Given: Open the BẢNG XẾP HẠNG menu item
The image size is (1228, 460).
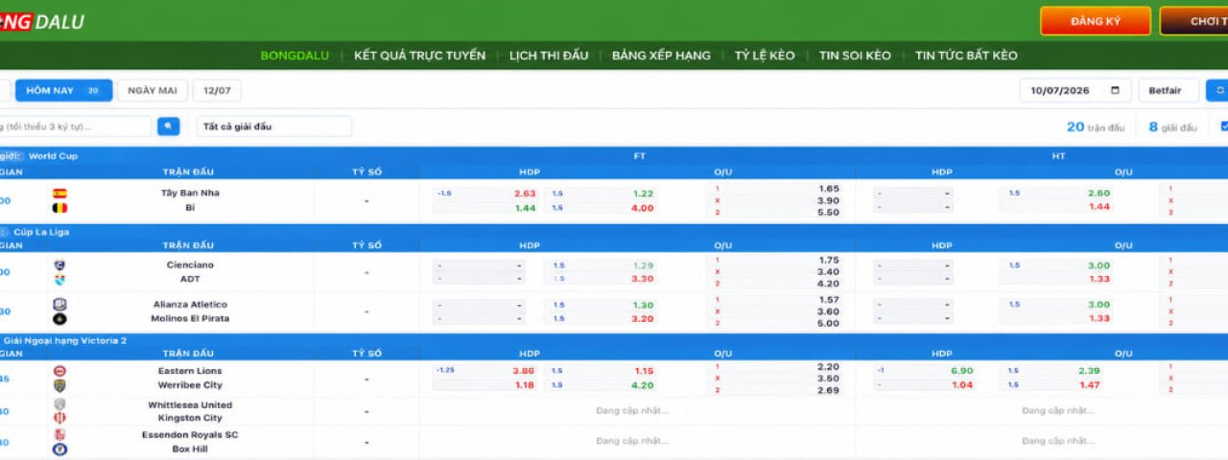Looking at the screenshot, I should (661, 56).
